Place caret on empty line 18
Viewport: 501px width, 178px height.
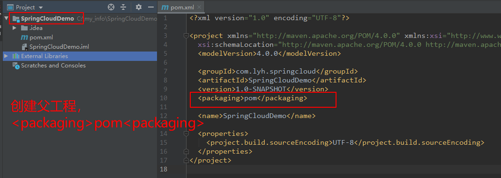tap(344, 169)
